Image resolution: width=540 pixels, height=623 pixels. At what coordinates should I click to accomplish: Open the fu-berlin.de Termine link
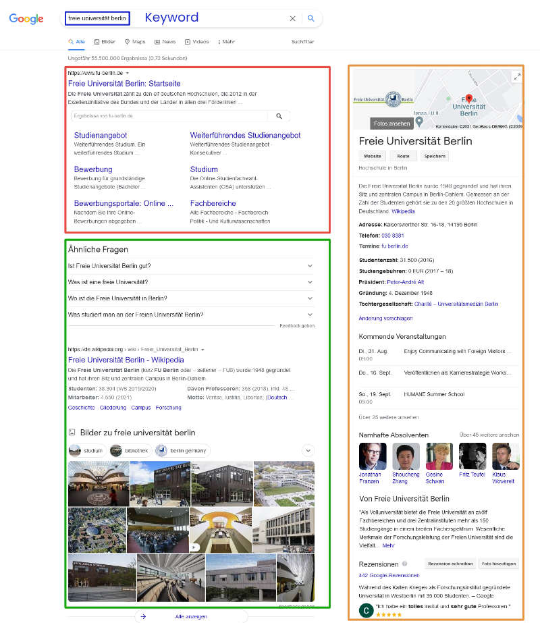click(x=395, y=246)
